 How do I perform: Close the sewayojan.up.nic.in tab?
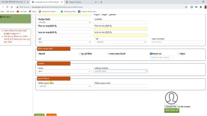click(62, 2)
